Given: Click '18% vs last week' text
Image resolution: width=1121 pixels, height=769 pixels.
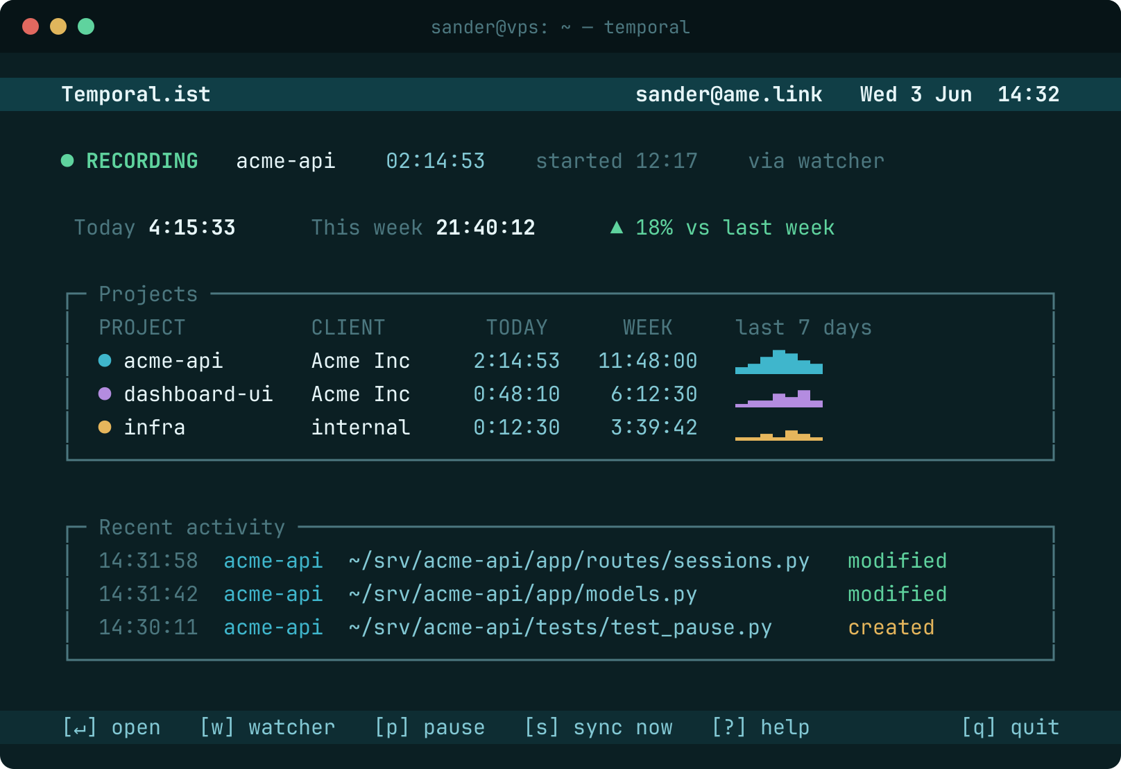Looking at the screenshot, I should tap(735, 228).
